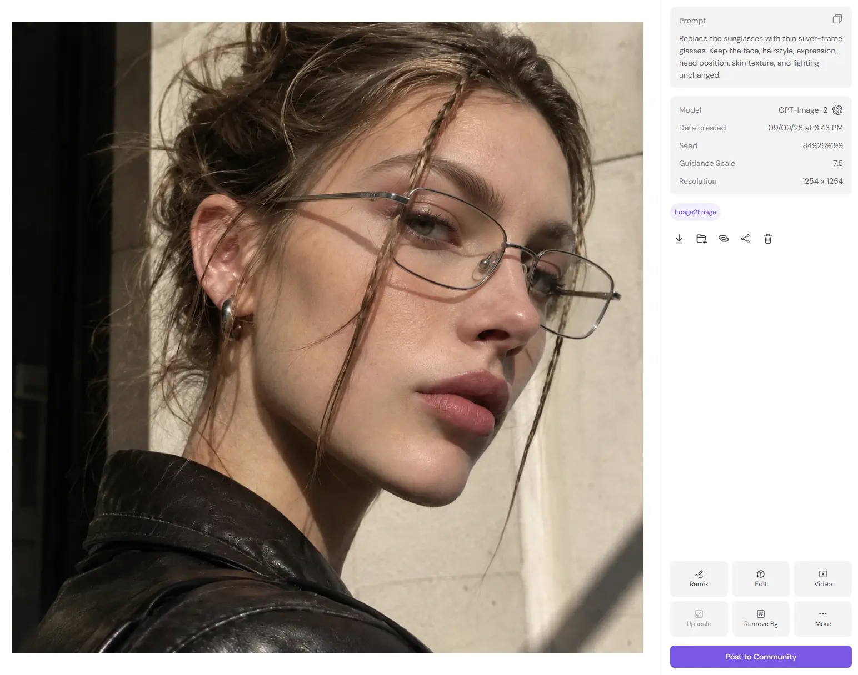Download the generated image

click(x=679, y=239)
